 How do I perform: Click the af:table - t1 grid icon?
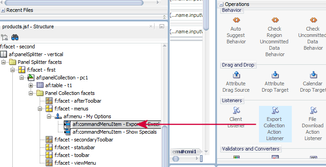(40, 85)
